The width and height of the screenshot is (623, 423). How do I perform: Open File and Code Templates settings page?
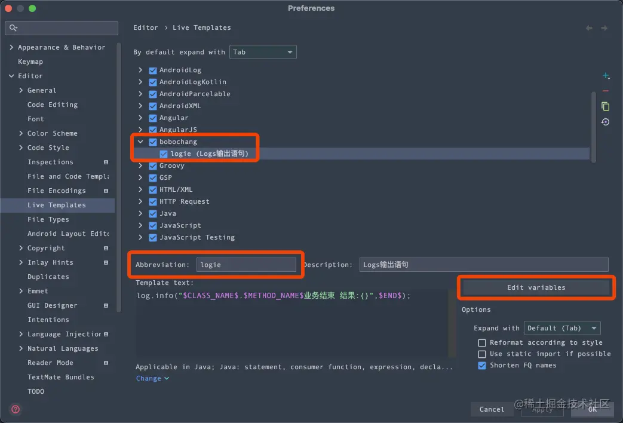pyautogui.click(x=68, y=176)
